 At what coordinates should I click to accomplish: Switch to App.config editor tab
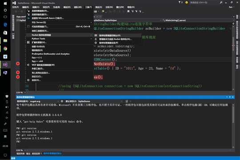(x=21, y=17)
